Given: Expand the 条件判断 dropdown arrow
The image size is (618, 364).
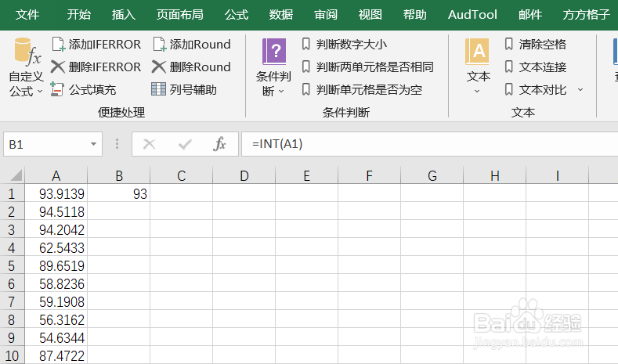Looking at the screenshot, I should [x=281, y=92].
